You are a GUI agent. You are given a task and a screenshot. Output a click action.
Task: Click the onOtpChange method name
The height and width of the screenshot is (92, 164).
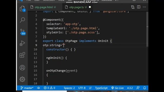tap(56, 71)
